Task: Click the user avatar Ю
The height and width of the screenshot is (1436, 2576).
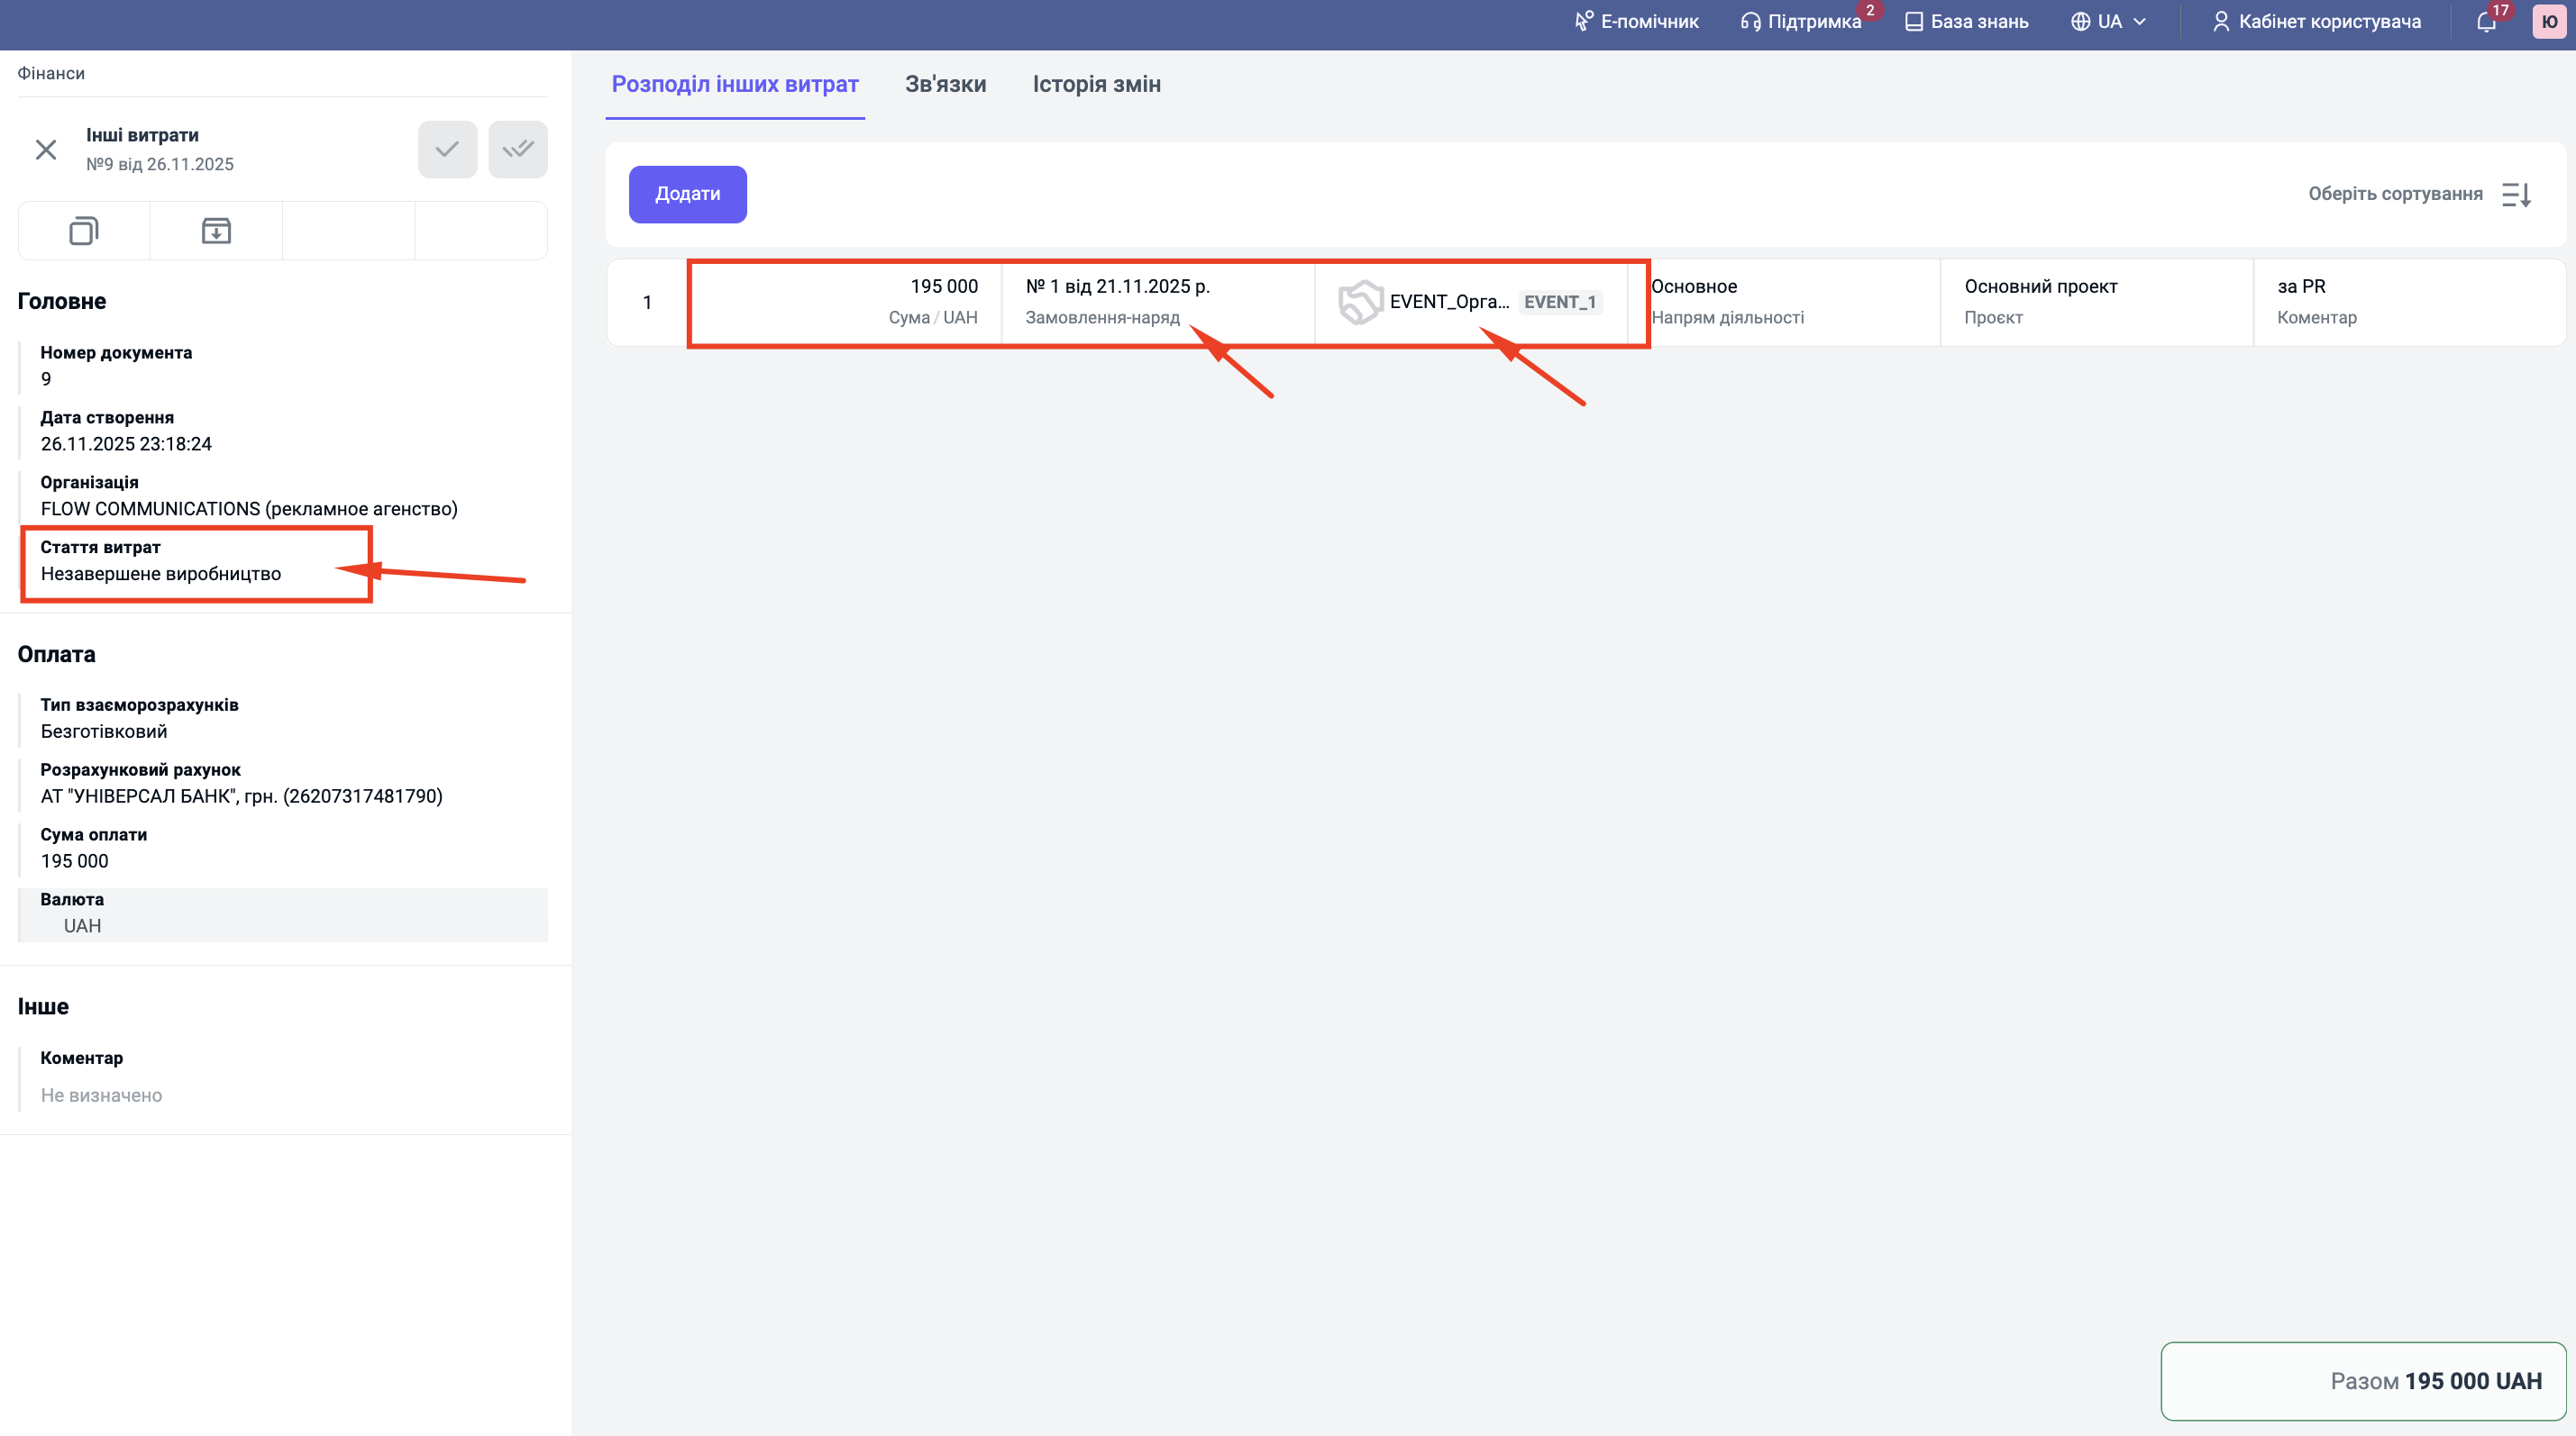Action: tap(2549, 22)
